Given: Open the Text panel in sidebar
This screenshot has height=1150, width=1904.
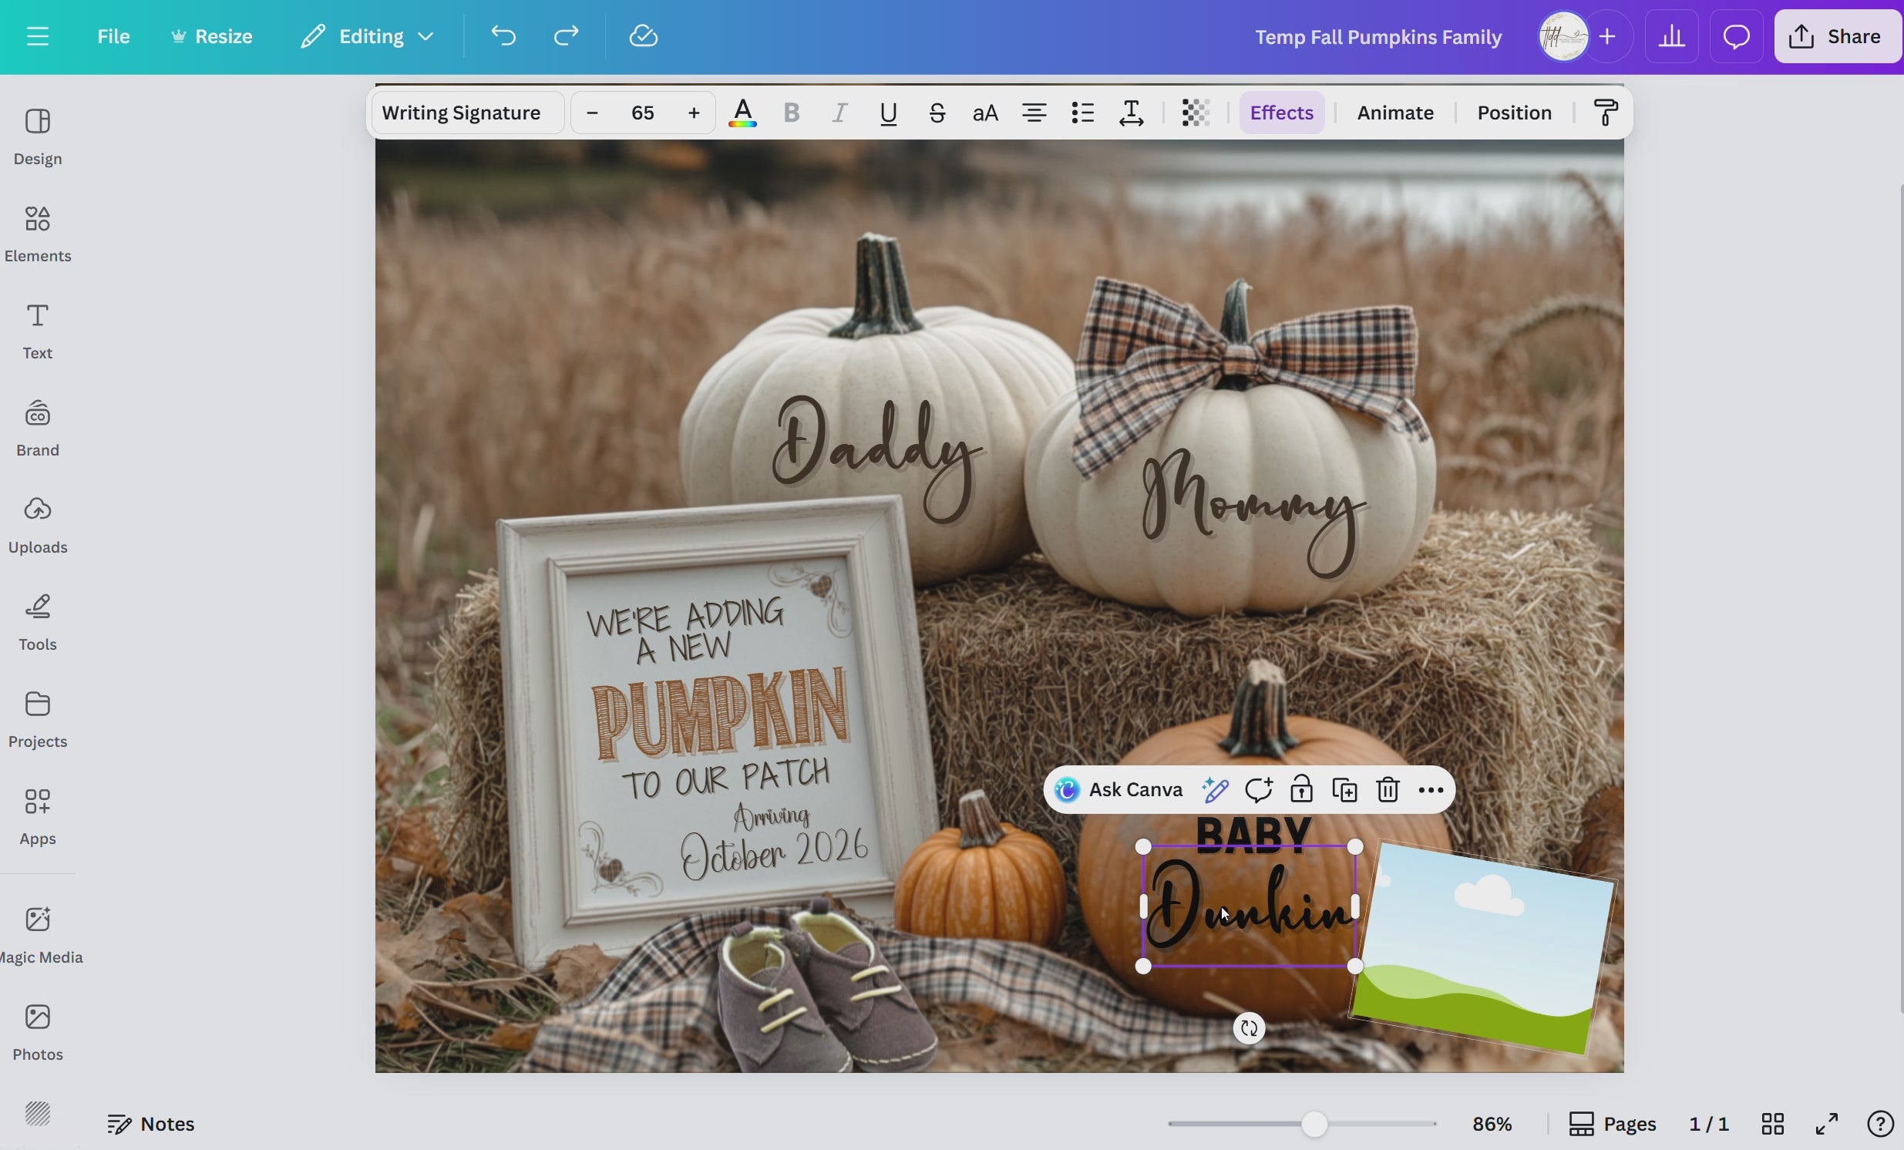Looking at the screenshot, I should tap(38, 331).
